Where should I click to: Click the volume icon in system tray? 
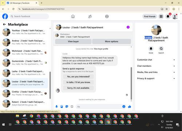[162, 127]
